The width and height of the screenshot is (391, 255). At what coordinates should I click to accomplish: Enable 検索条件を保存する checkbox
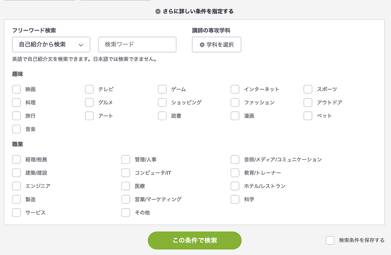pos(330,241)
